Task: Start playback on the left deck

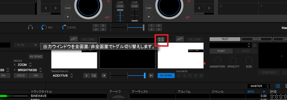Action: click(68, 17)
